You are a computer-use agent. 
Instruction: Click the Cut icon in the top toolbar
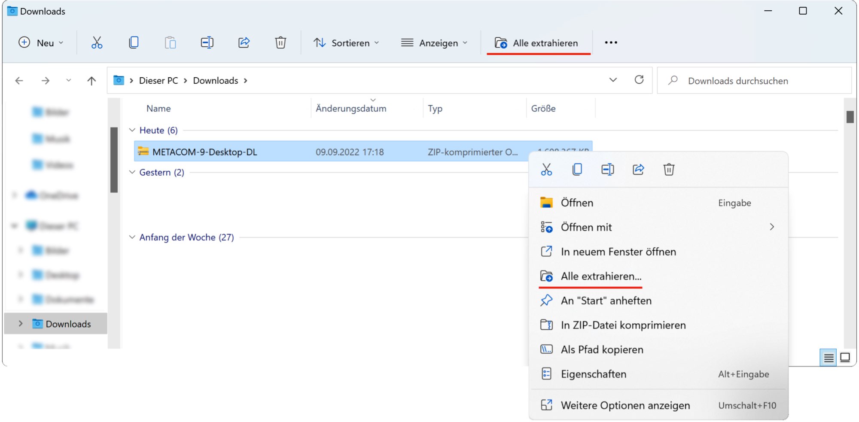coord(97,43)
